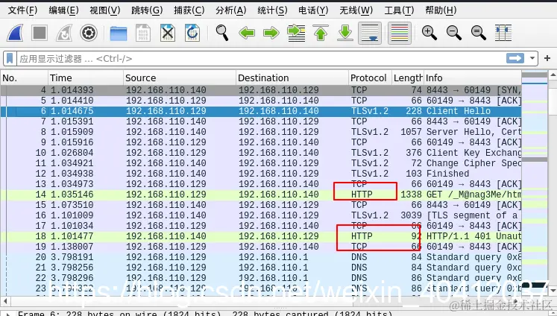Stop the running capture

[39, 33]
